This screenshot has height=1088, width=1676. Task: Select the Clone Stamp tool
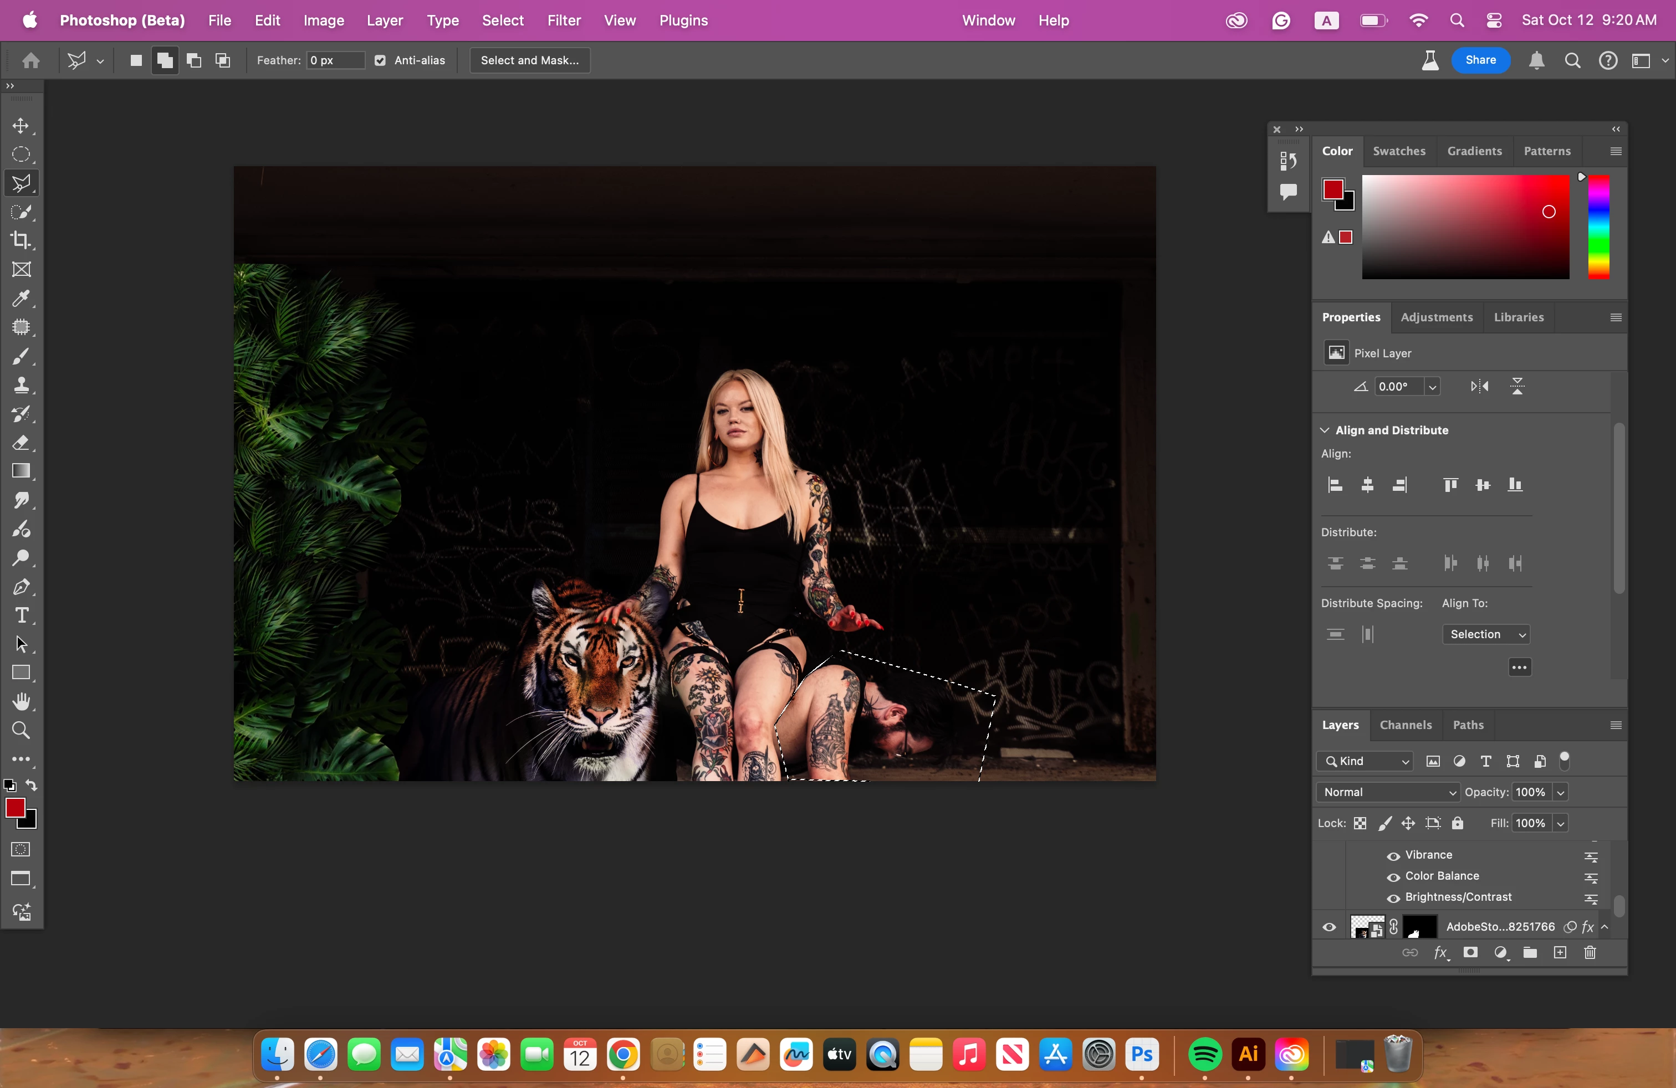[x=21, y=385]
